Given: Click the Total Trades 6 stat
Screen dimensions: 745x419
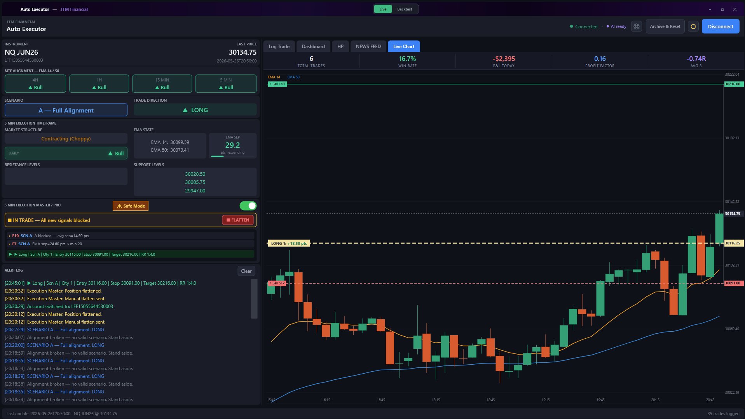Looking at the screenshot, I should [x=311, y=61].
